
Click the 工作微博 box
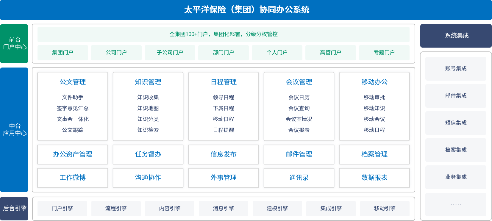point(73,178)
